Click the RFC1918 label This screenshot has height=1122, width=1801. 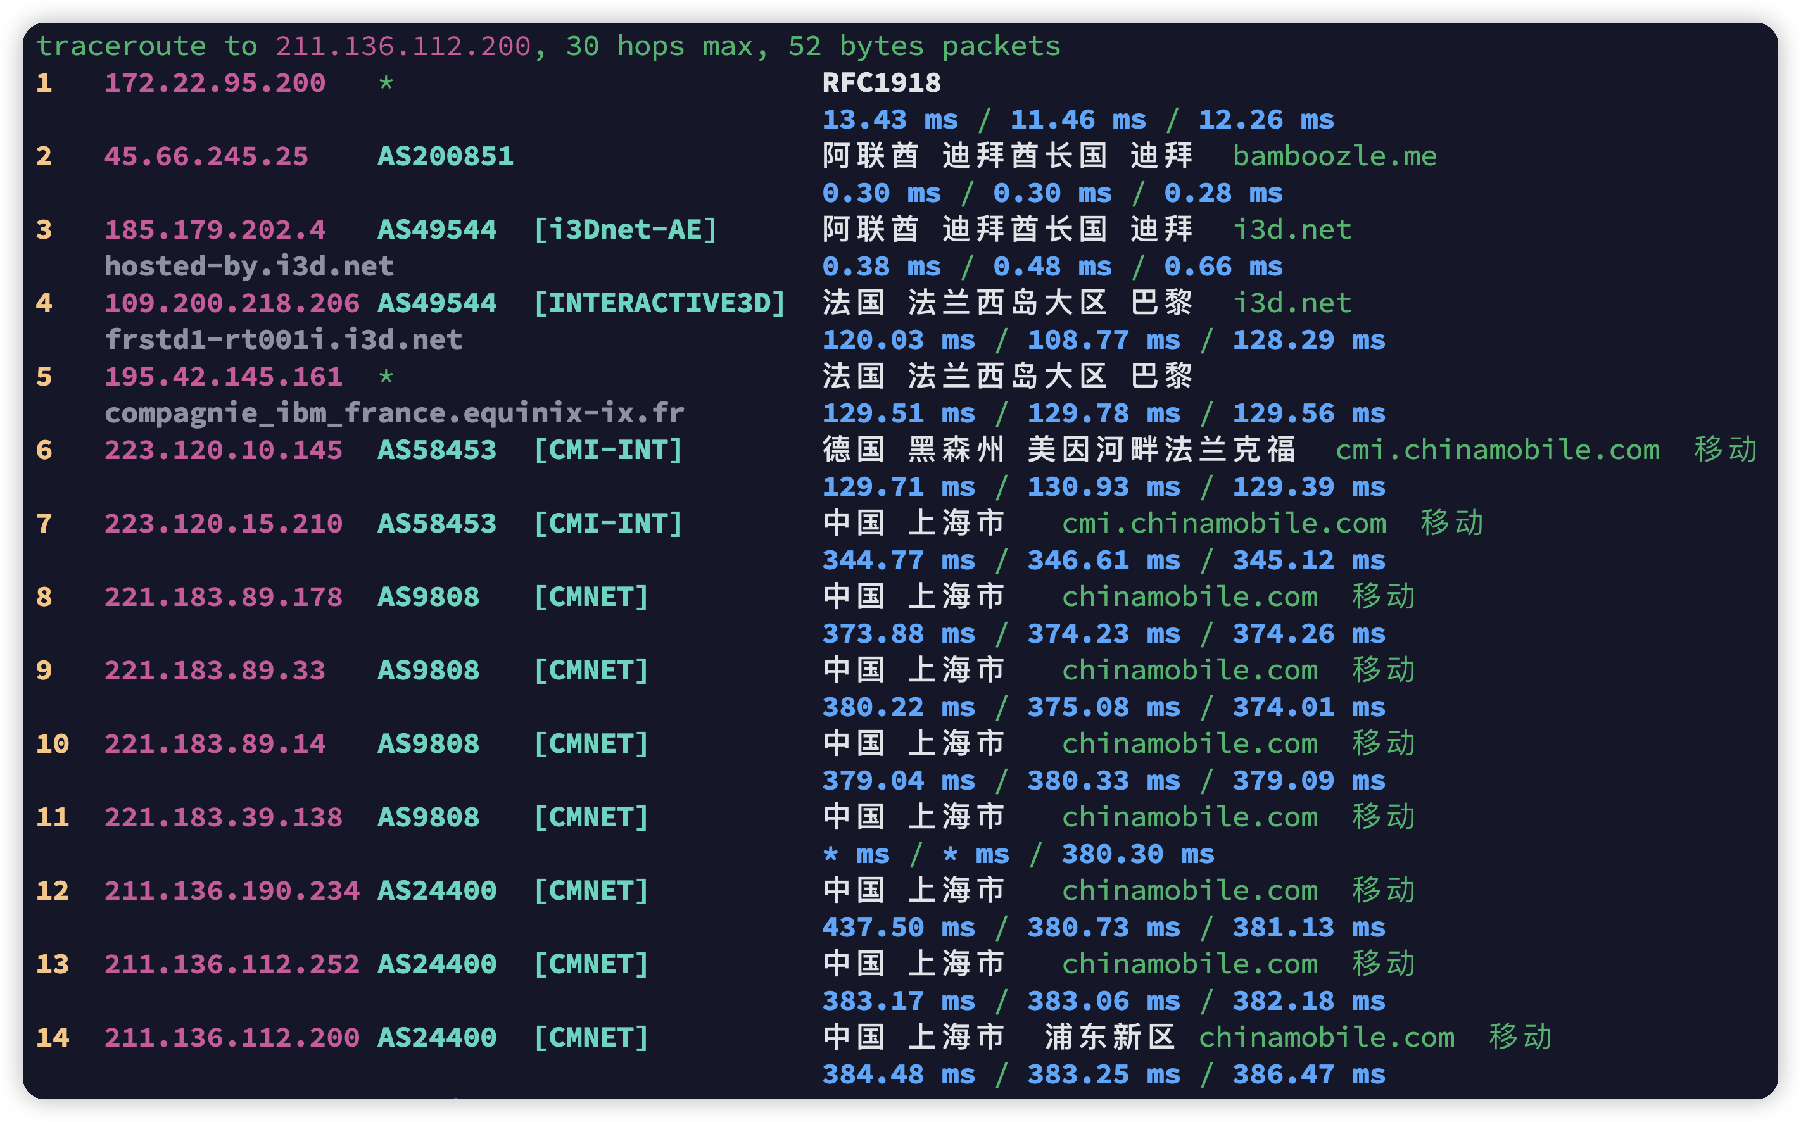coord(882,82)
